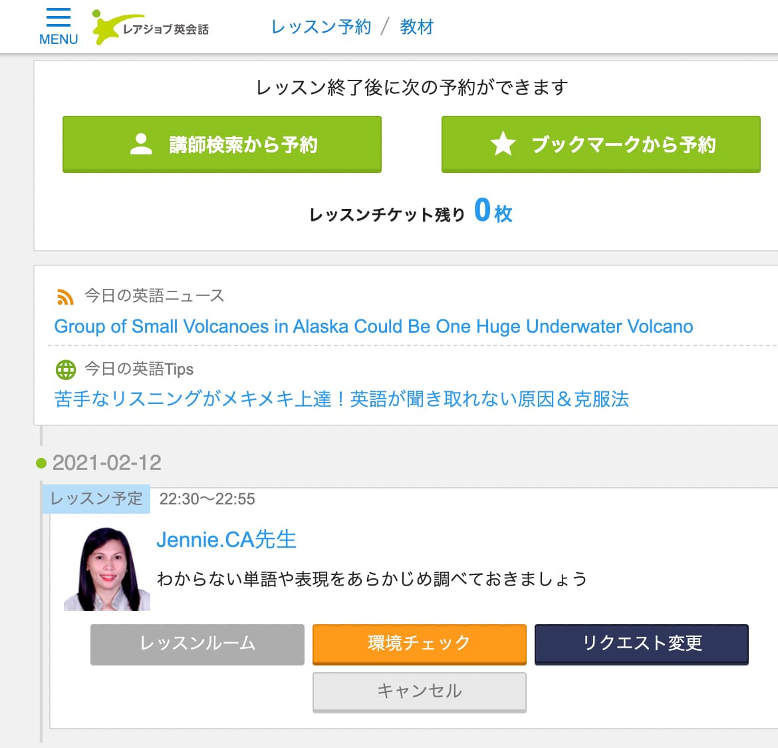Viewport: 778px width, 748px height.
Task: Open リクエスト変更 to change request
Action: [641, 644]
